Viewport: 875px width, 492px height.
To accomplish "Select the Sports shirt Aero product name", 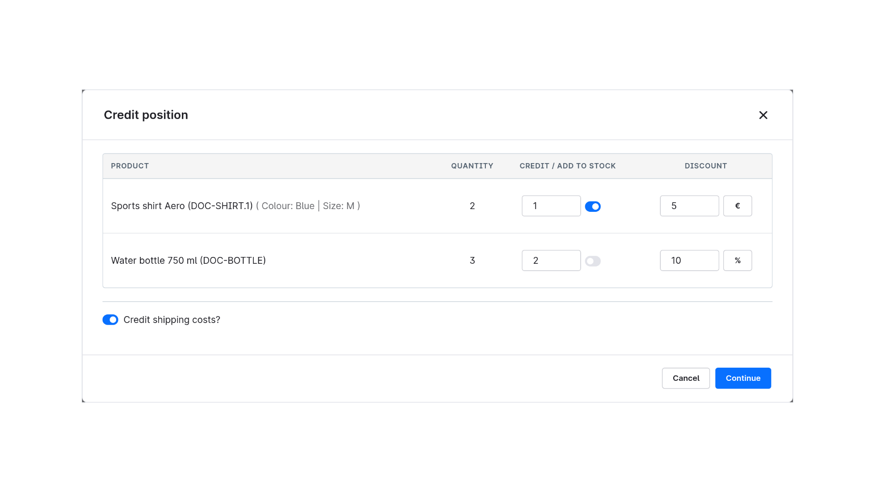I will (x=182, y=206).
